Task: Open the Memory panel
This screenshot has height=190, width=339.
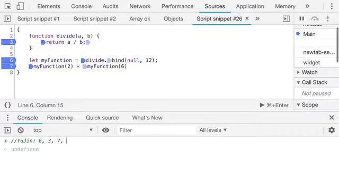Action: (x=285, y=6)
